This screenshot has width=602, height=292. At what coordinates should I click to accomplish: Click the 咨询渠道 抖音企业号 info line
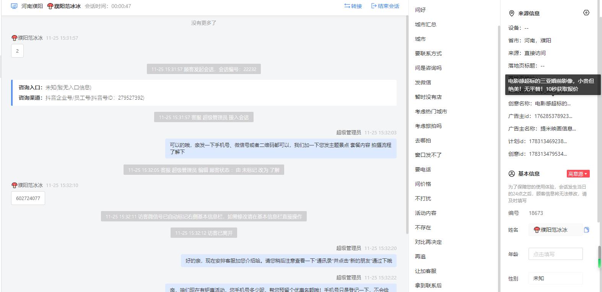coord(81,98)
